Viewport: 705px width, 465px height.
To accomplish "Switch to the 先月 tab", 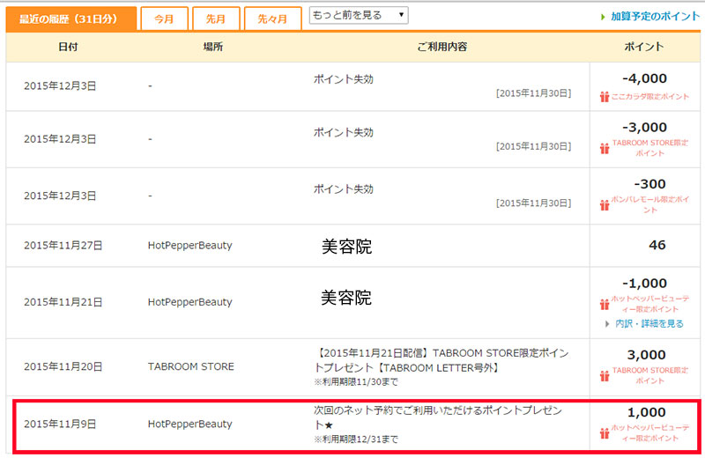I will (x=216, y=18).
